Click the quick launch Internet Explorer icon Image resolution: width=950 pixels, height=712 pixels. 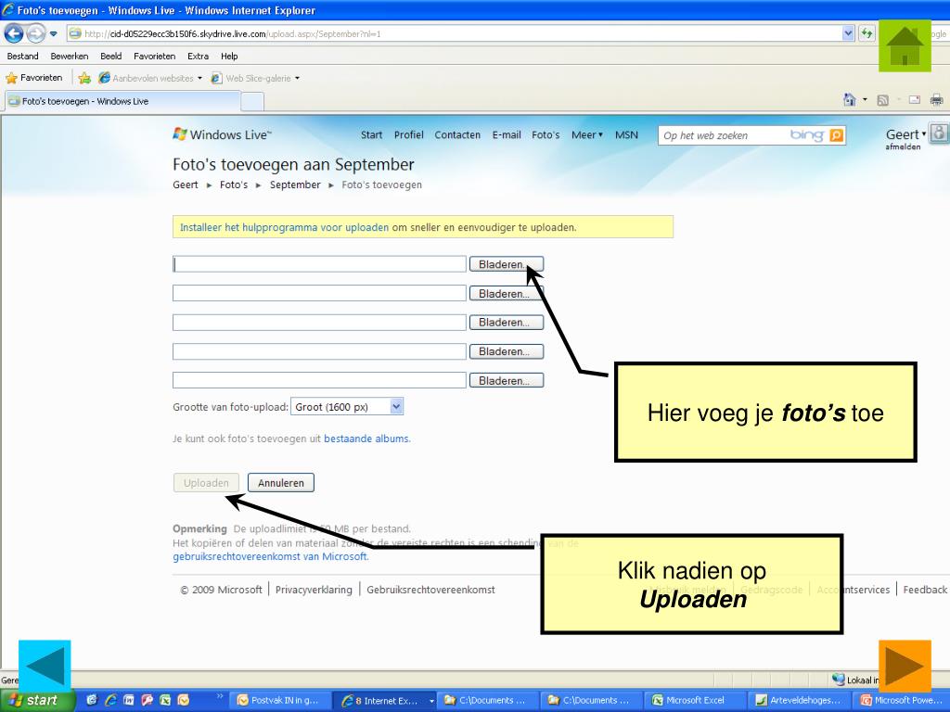tap(110, 701)
